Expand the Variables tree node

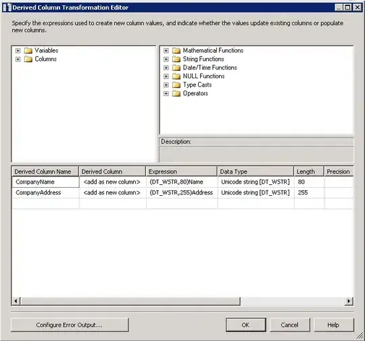(18, 51)
